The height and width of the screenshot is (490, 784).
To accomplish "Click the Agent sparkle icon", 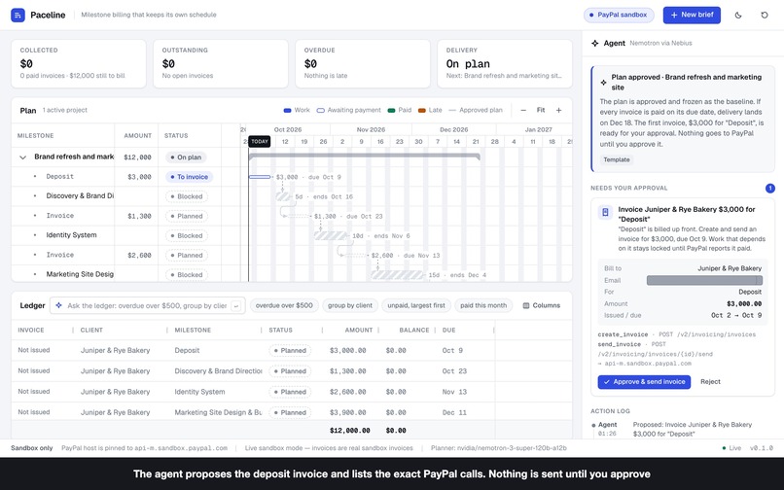I will (595, 43).
